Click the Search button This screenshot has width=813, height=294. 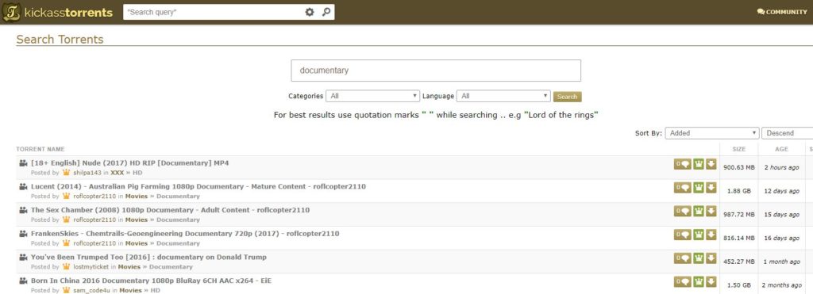click(567, 96)
